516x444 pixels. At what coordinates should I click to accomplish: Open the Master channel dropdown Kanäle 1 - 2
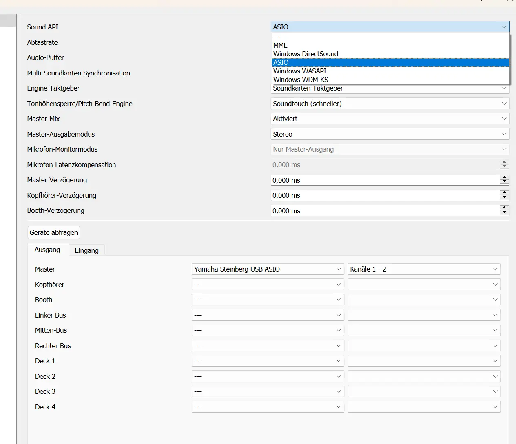424,269
